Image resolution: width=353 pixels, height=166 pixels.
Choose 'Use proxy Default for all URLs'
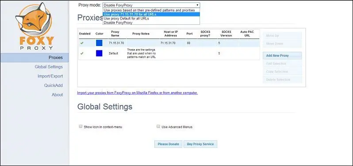point(151,19)
